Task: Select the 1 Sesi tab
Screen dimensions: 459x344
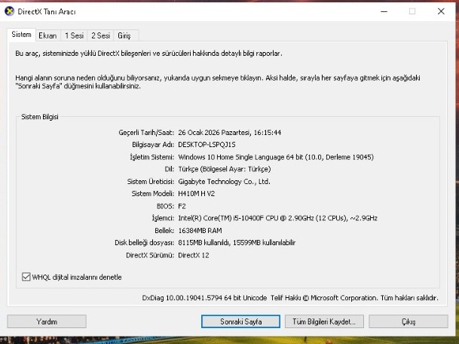Action: pyautogui.click(x=74, y=35)
